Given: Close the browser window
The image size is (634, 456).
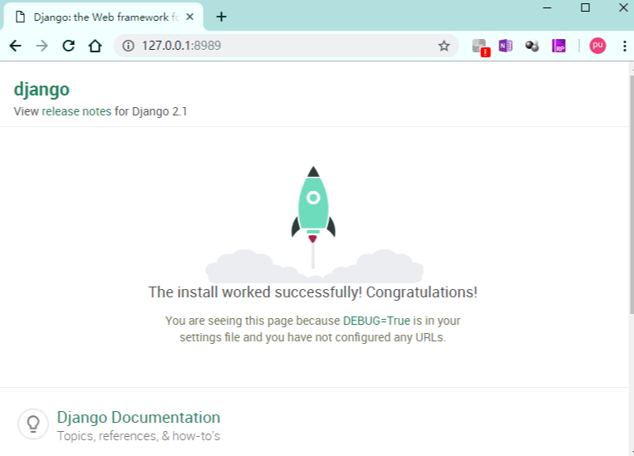Looking at the screenshot, I should (x=623, y=7).
